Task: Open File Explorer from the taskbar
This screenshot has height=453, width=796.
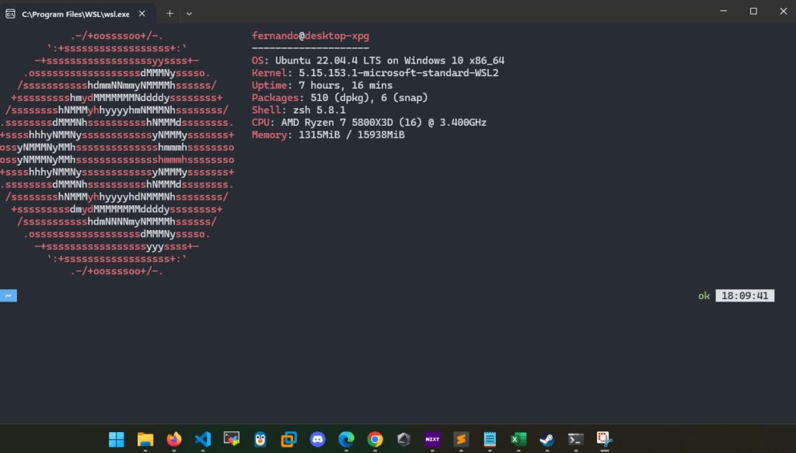Action: (x=145, y=440)
